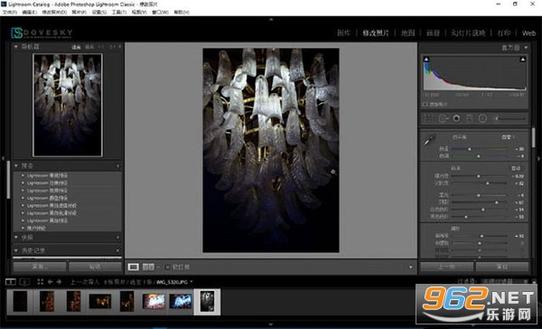Open the 编辑(E) menu
Viewport: 542px width, 329px height.
pyautogui.click(x=30, y=12)
